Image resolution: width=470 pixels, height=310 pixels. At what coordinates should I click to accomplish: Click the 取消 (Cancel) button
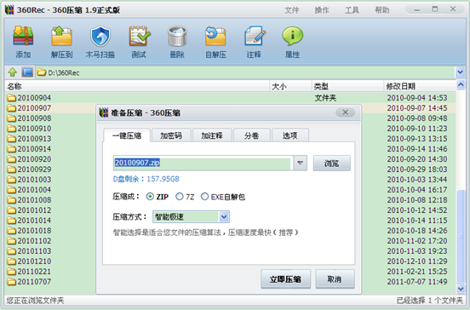335,279
